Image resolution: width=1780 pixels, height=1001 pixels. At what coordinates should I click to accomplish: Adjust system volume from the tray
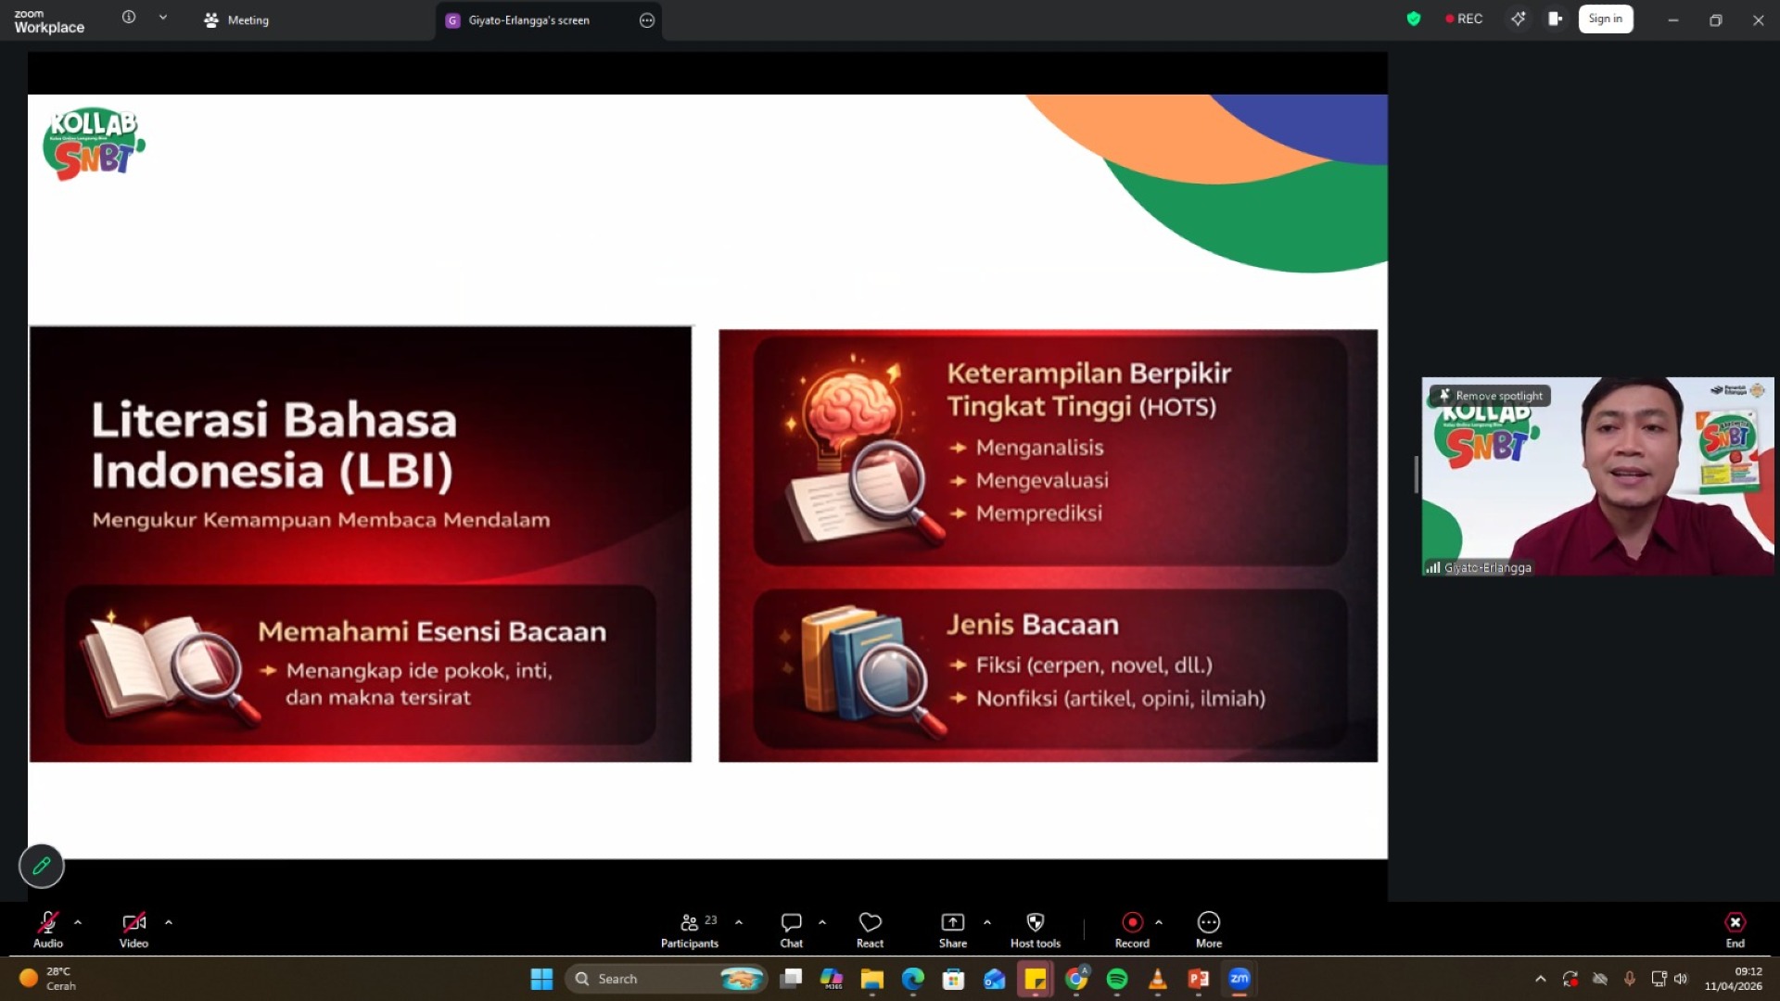1681,978
